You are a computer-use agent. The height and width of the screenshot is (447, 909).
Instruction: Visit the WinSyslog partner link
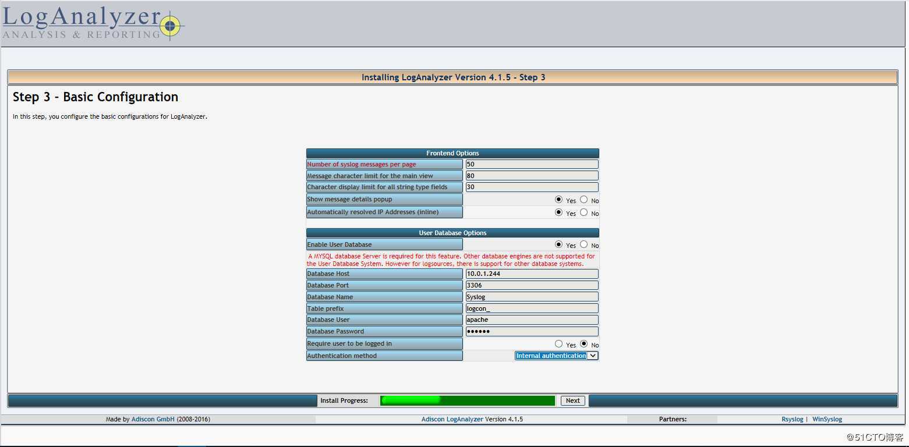point(827,419)
